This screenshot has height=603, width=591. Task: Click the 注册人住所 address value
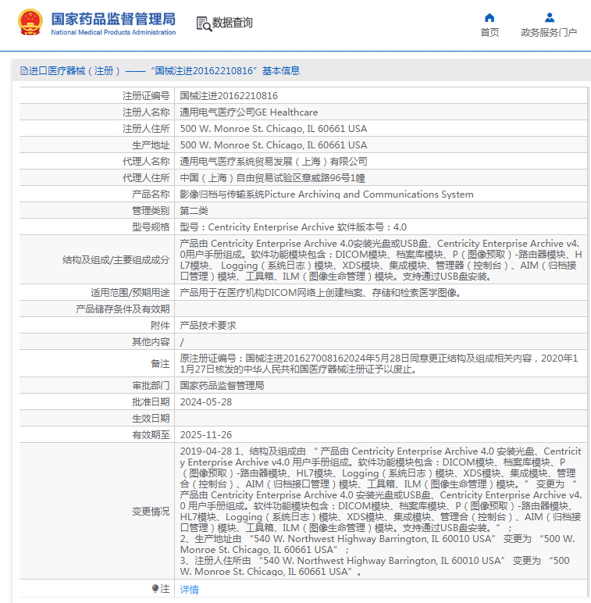coord(273,129)
